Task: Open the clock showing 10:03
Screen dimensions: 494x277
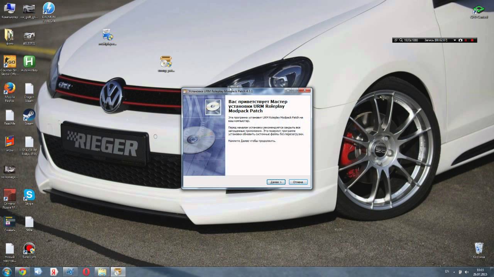Action: [x=480, y=272]
